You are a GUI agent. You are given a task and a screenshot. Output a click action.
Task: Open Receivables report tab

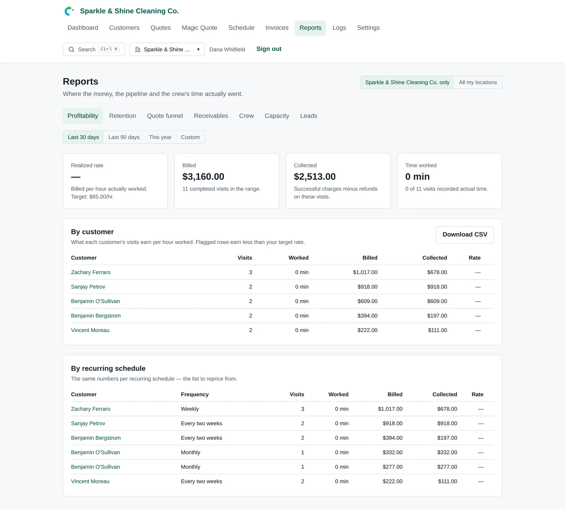pos(211,116)
